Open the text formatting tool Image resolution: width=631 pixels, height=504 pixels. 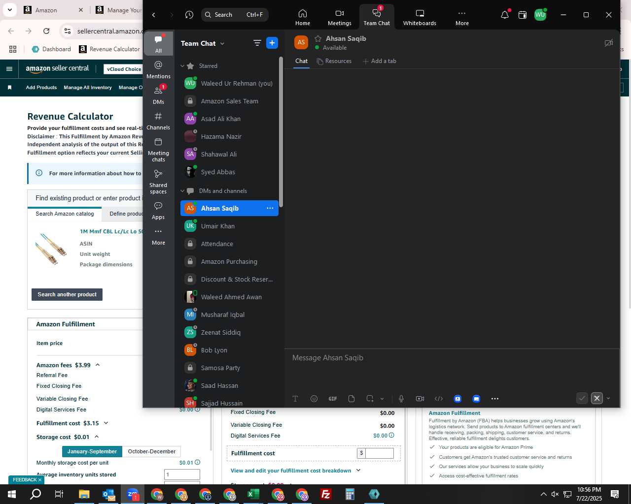[x=295, y=399]
